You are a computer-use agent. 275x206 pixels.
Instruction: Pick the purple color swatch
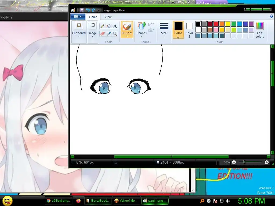coord(251,24)
